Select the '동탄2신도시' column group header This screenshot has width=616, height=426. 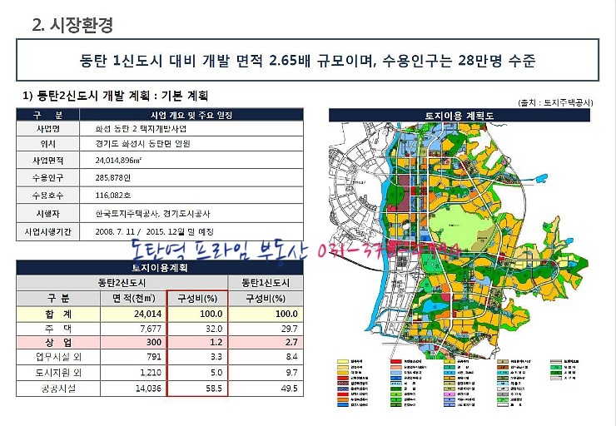click(122, 283)
